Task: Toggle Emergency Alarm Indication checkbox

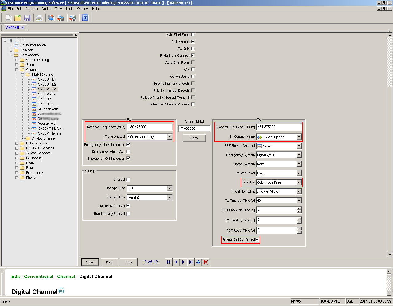Action: (128, 145)
